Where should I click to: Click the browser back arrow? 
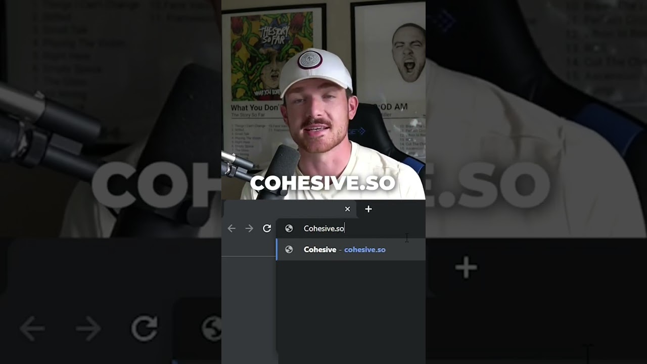click(232, 229)
